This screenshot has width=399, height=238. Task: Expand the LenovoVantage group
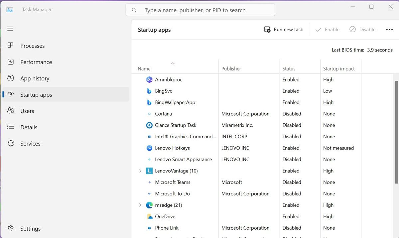click(x=140, y=171)
